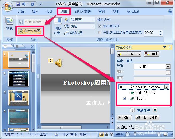Switch to the Review (审阅) tab
Viewport: 175px width, 139px height.
[102, 11]
